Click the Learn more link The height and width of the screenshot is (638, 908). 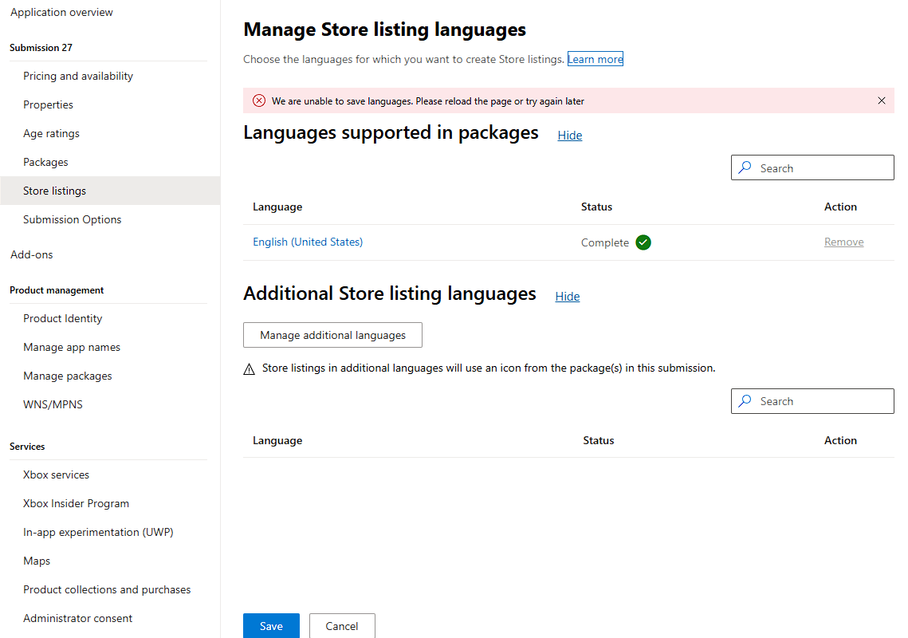596,59
